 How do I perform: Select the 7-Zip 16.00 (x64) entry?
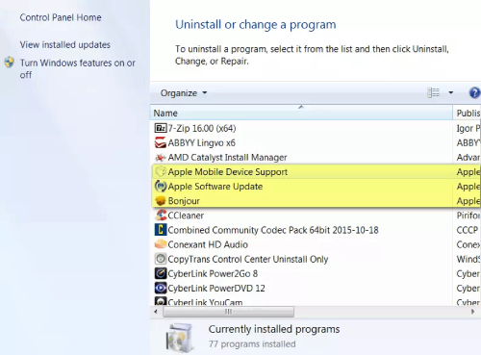202,128
